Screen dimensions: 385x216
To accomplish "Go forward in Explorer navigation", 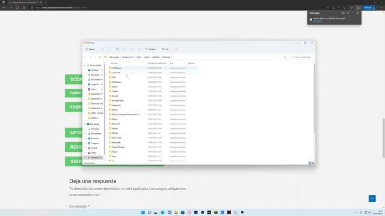I will (90, 57).
